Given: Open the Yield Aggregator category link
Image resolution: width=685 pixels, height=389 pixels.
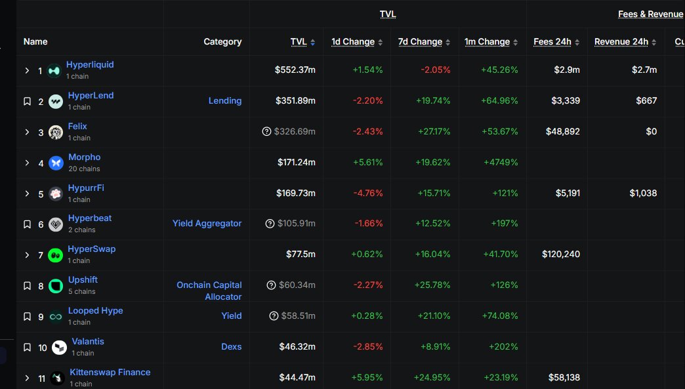Looking at the screenshot, I should (x=207, y=224).
